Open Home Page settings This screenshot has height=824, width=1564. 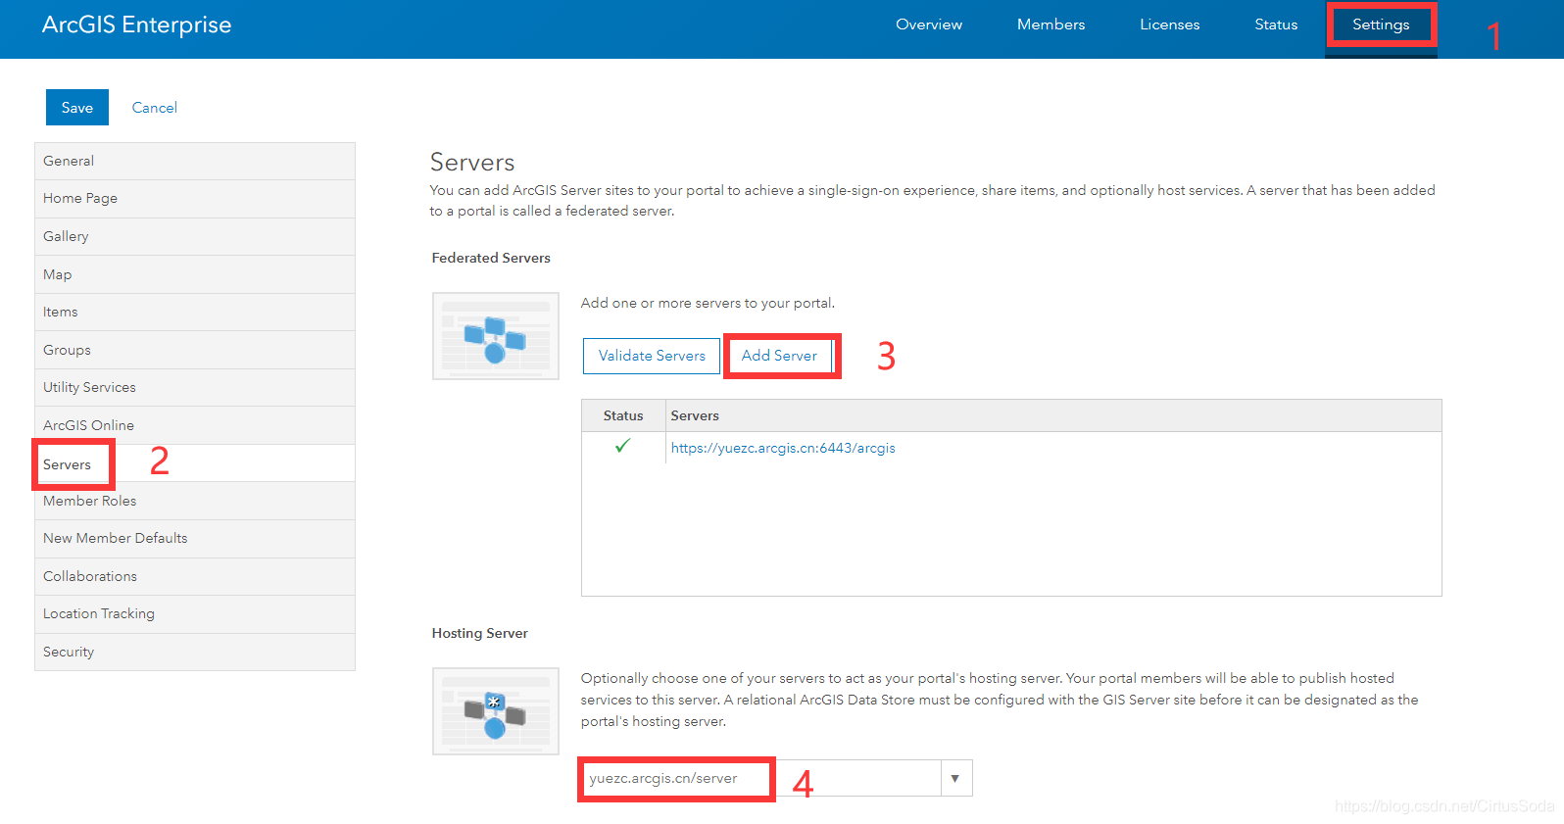pyautogui.click(x=195, y=198)
